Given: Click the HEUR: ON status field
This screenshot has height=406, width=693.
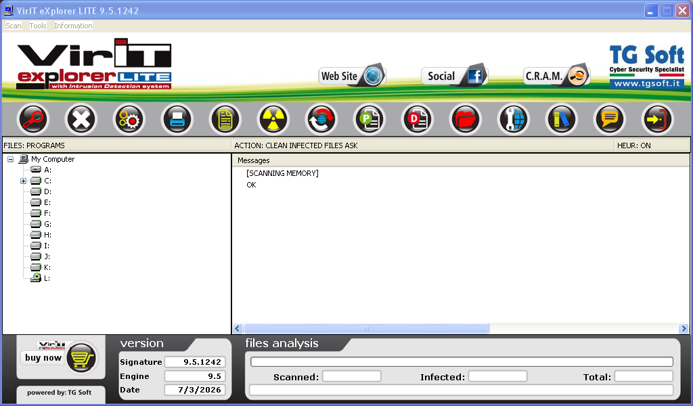Looking at the screenshot, I should [x=652, y=145].
